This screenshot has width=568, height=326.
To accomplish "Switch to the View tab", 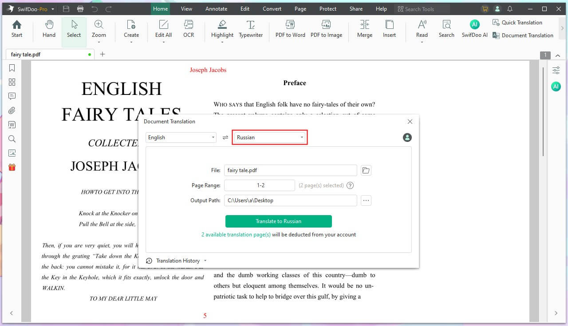I will 186,9.
